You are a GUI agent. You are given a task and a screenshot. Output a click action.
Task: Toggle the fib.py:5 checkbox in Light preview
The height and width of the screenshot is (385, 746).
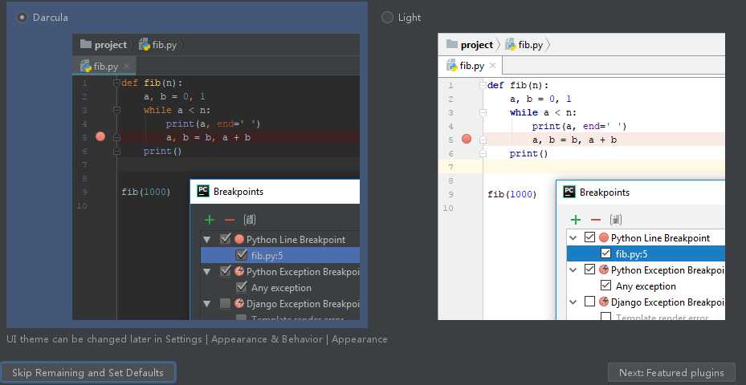pyautogui.click(x=606, y=253)
